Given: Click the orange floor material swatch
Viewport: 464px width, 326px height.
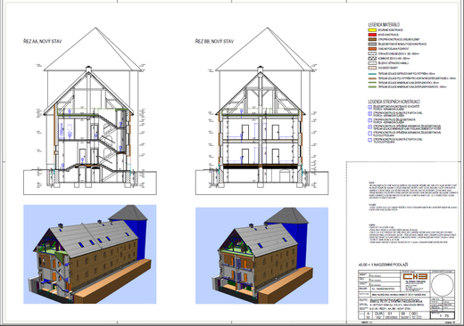Looking at the screenshot, I should pyautogui.click(x=372, y=49).
